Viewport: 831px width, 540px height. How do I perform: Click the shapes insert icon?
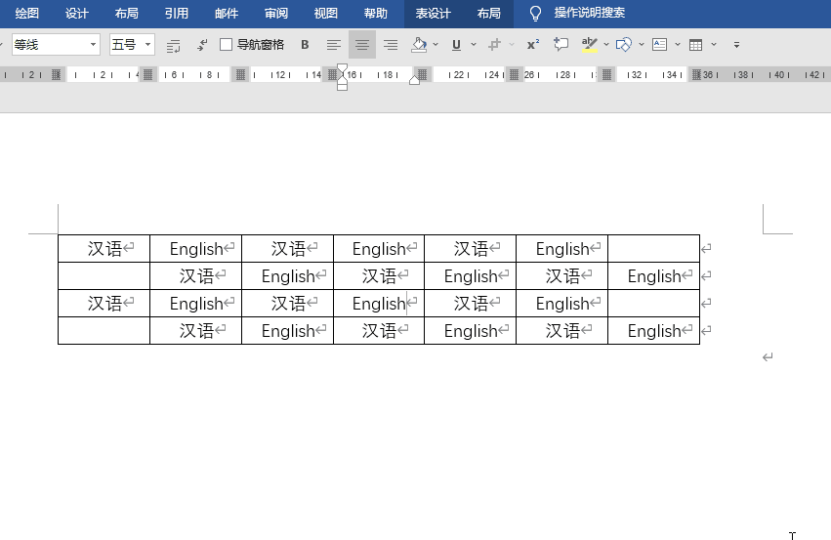tap(624, 45)
